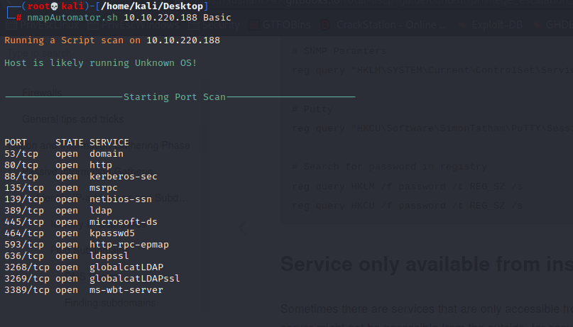Viewport: 573px width, 327px height.
Task: Click the # Putty comment in browser code
Action: [312, 109]
